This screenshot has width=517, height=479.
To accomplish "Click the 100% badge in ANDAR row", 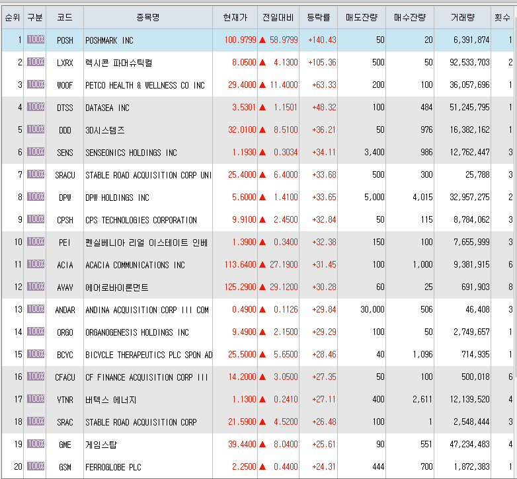I will tap(36, 309).
